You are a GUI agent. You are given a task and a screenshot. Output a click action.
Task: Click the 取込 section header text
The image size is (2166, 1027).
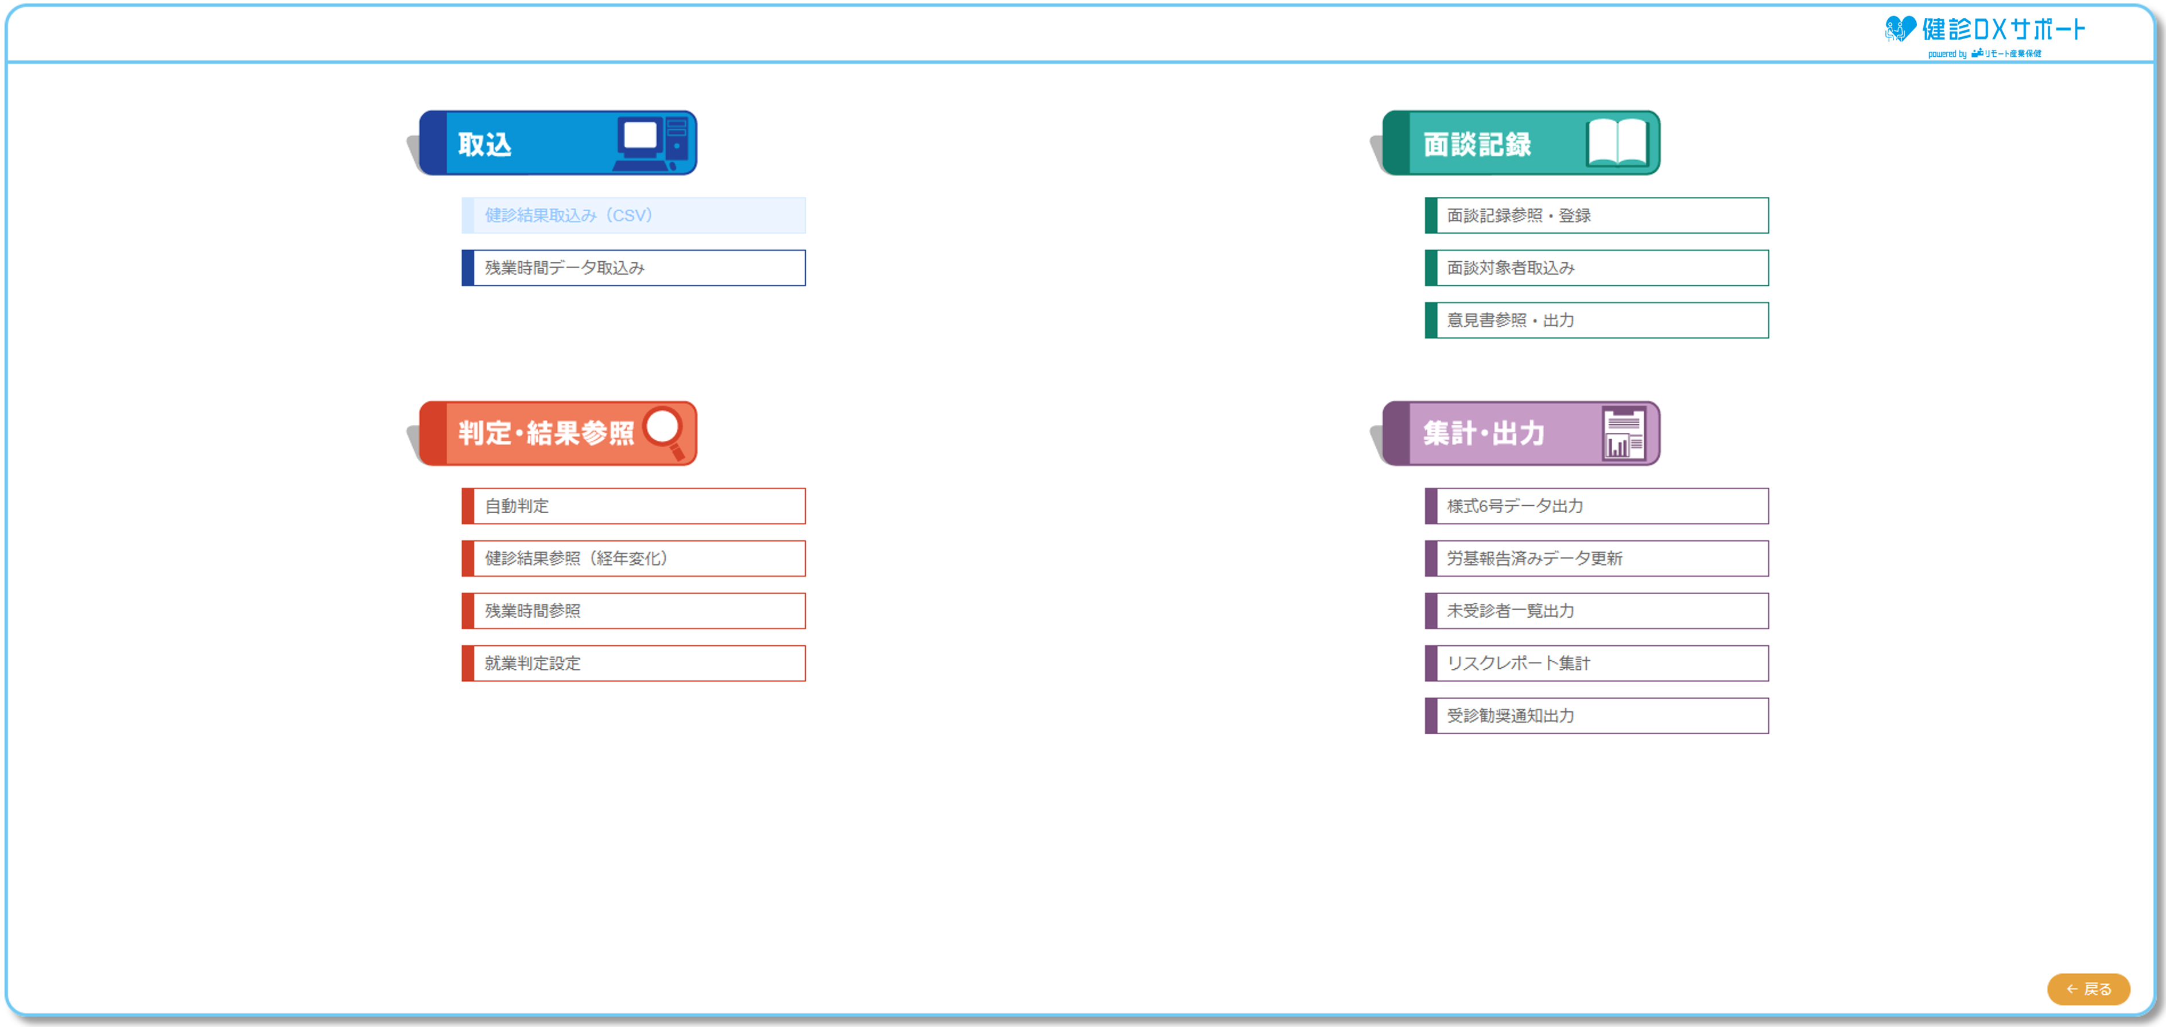point(484,145)
